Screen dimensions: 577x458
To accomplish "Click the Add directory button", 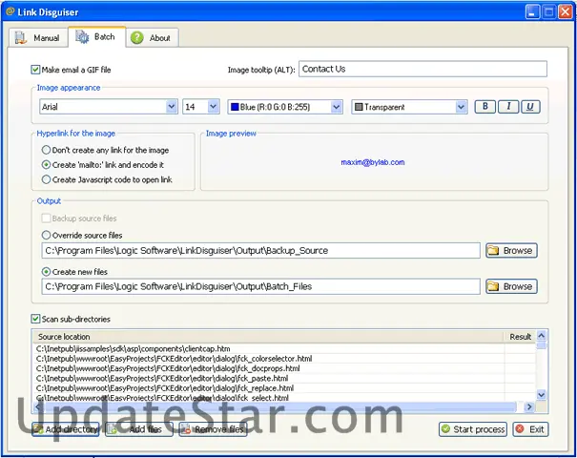I will click(66, 429).
